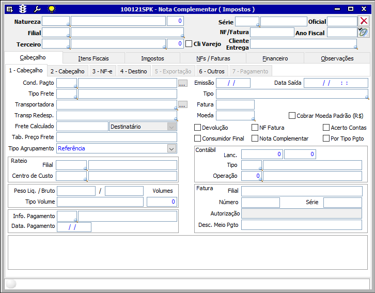Go to the 6 - Outros sub-tab
Screen dimensions: 375x293
211,71
